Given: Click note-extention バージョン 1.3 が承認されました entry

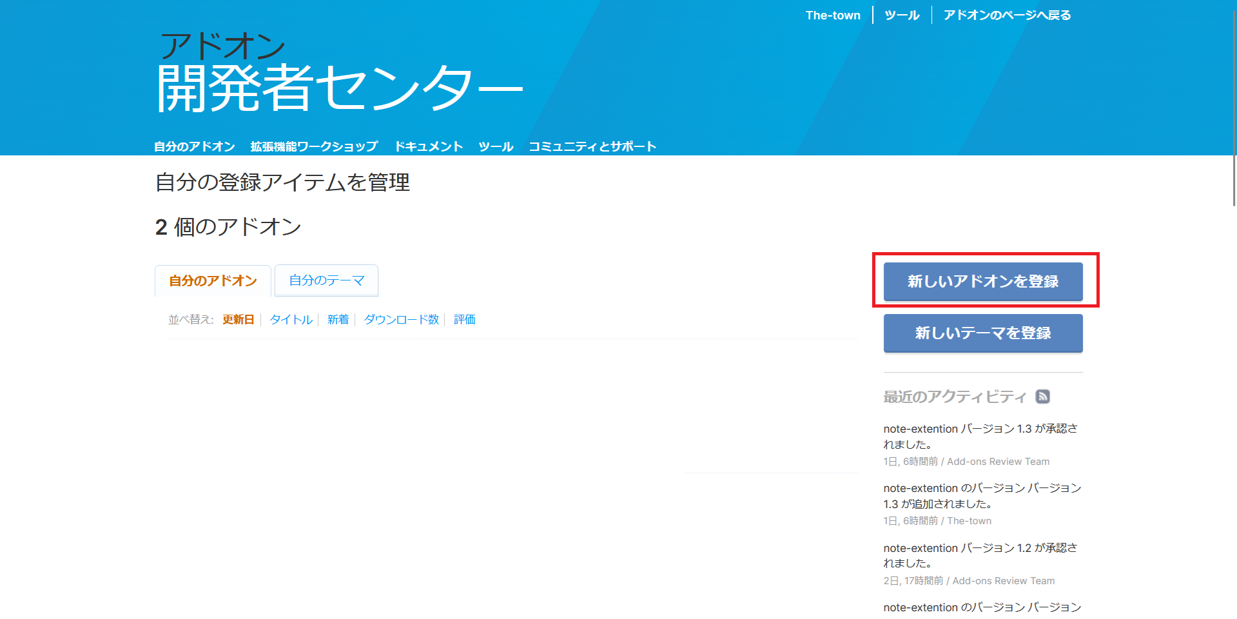Looking at the screenshot, I should (x=980, y=437).
